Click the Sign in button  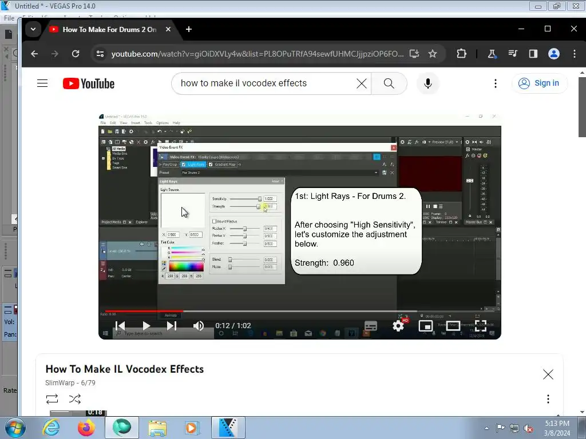pos(539,83)
